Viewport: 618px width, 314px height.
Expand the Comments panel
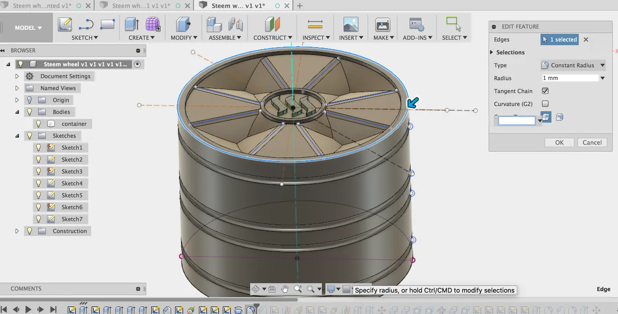coord(138,289)
